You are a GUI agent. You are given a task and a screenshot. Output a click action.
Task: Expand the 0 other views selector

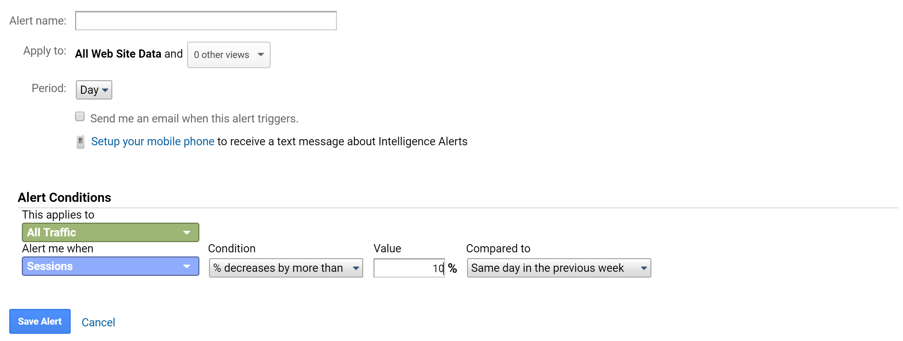tap(228, 55)
